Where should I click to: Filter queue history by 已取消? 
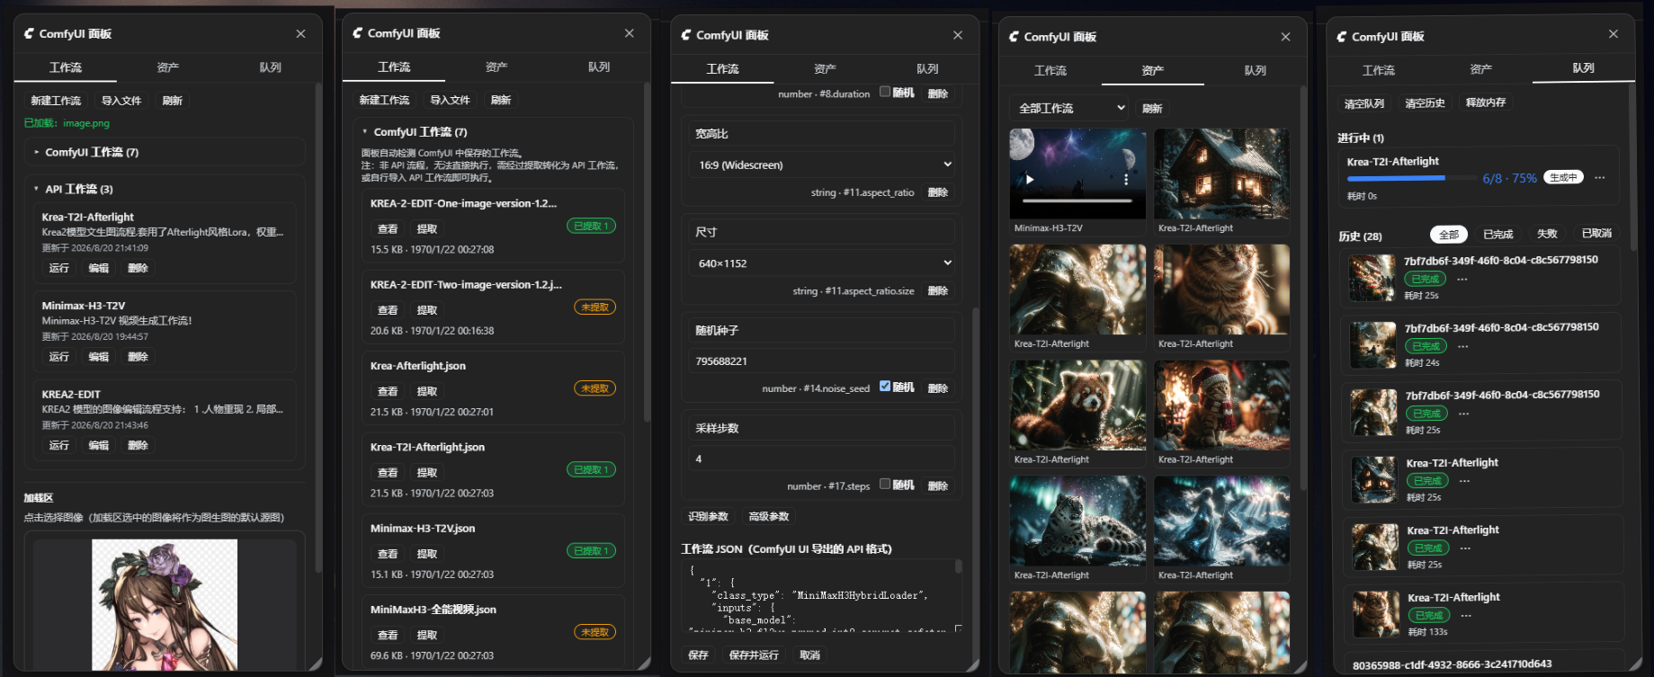[x=1596, y=234]
